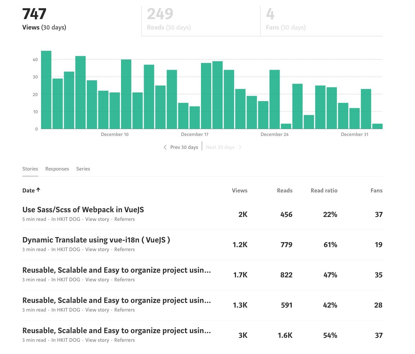Open the Responses tab
415x354 pixels.
click(x=57, y=169)
